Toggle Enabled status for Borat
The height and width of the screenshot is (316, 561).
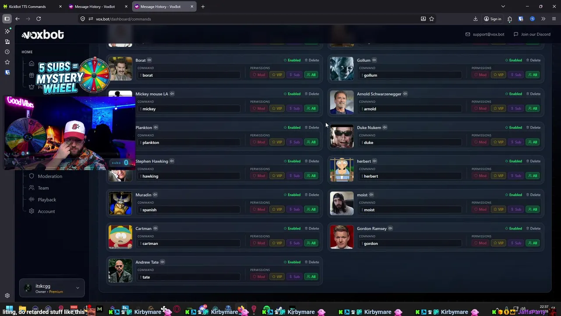tap(292, 60)
